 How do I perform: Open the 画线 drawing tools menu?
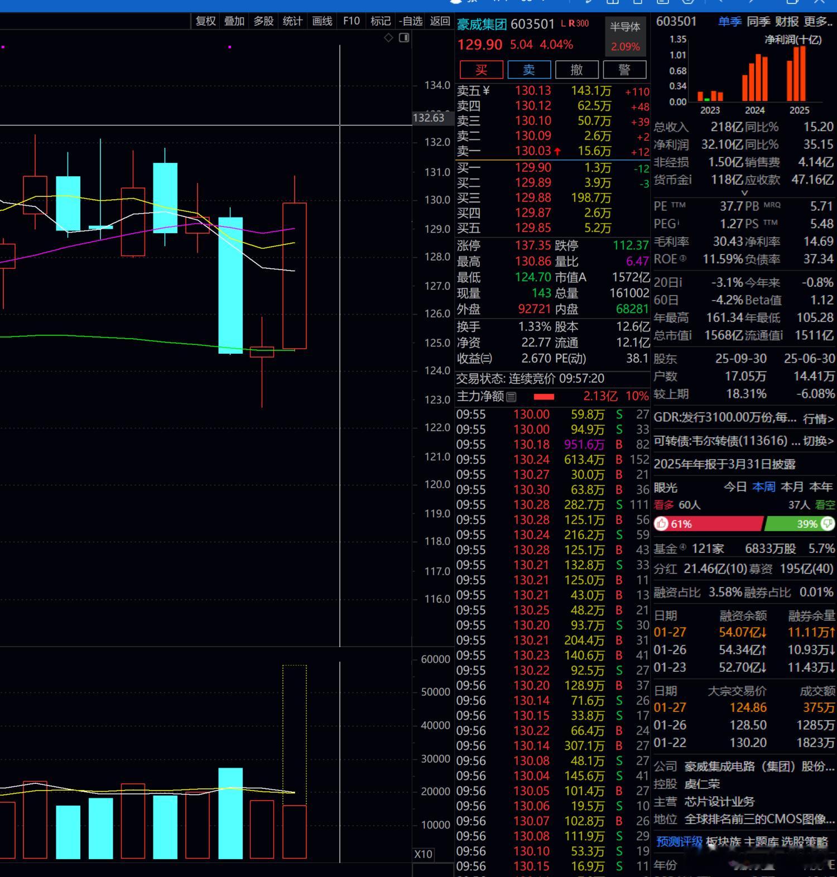point(322,21)
